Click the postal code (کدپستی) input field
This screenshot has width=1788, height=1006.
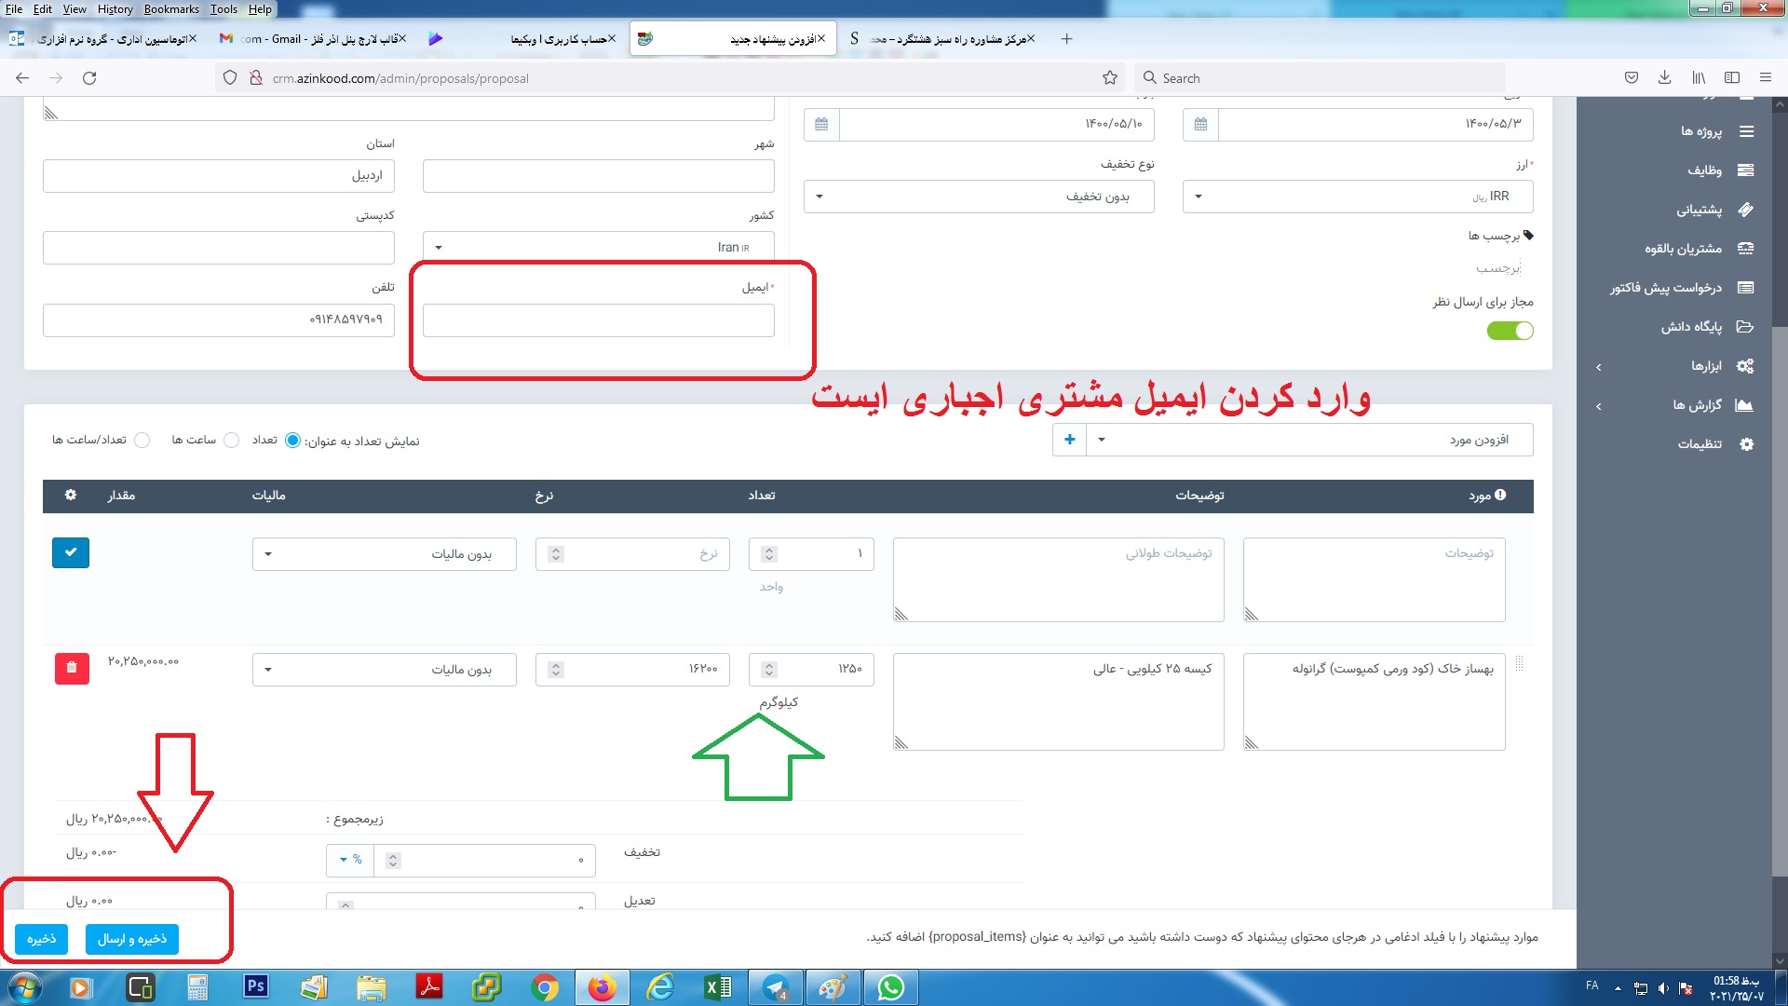219,248
